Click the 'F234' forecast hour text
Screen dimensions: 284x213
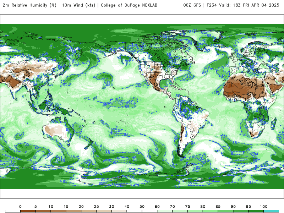[212, 5]
